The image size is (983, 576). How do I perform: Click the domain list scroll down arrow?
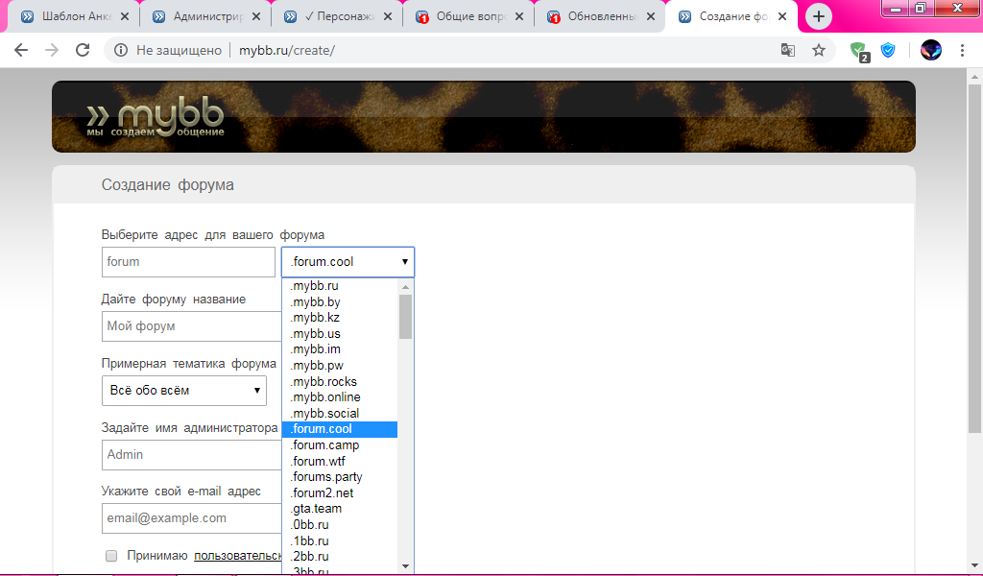406,566
